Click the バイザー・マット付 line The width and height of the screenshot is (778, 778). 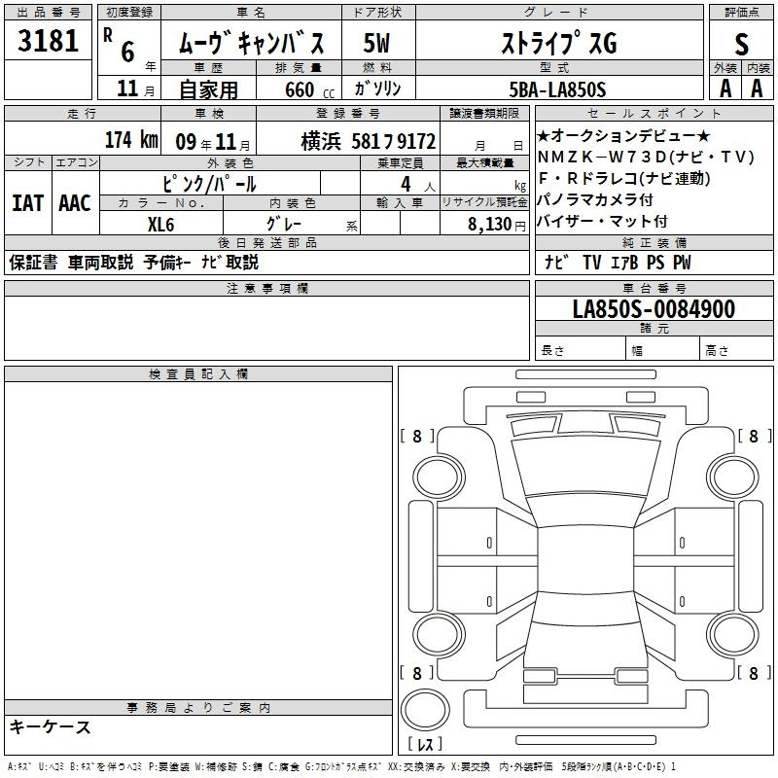pyautogui.click(x=602, y=221)
